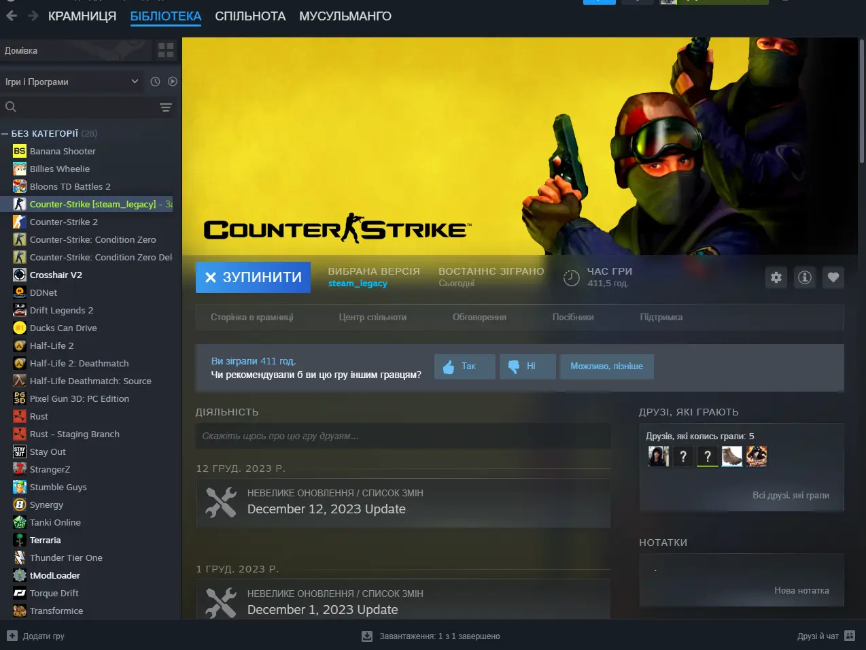Open Обговорення link

[x=479, y=318]
